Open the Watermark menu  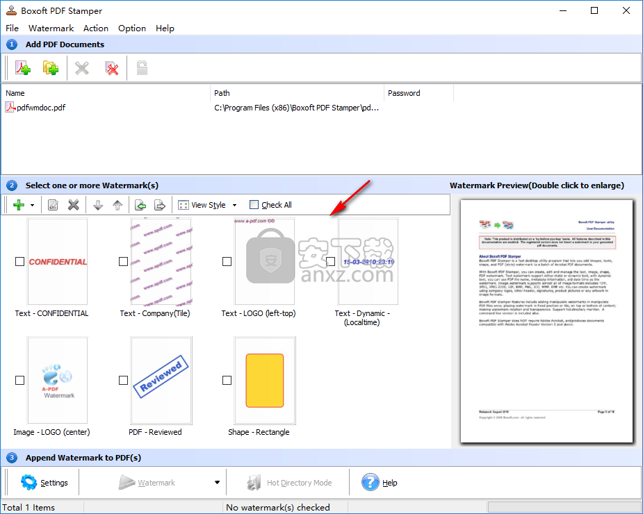coord(51,28)
